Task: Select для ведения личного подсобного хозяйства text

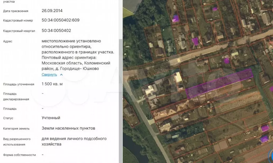Action: tap(74, 141)
